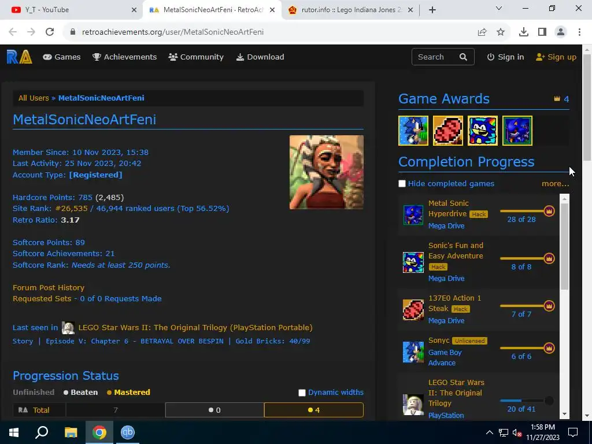592x444 pixels.
Task: Open LEGO Star Wars II PlayStation Portable link
Action: click(x=195, y=328)
